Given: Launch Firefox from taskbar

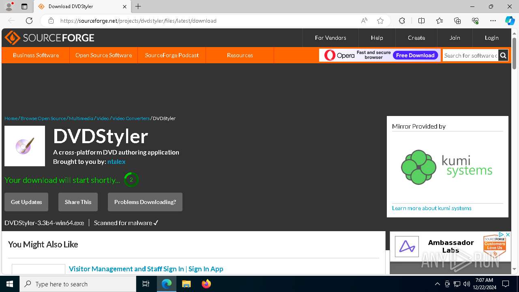Looking at the screenshot, I should click(x=206, y=284).
